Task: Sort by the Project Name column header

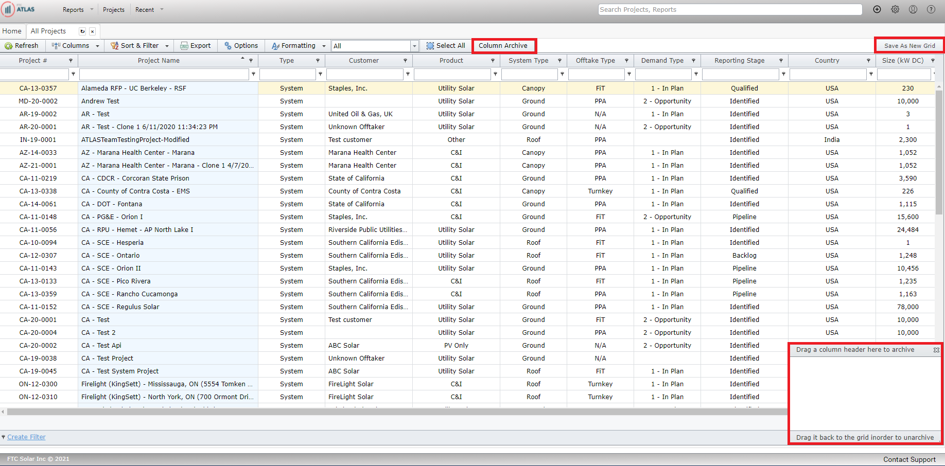Action: tap(159, 61)
